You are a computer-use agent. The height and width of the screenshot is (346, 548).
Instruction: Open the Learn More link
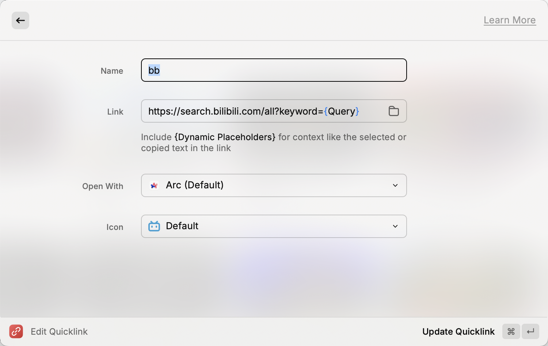point(509,20)
